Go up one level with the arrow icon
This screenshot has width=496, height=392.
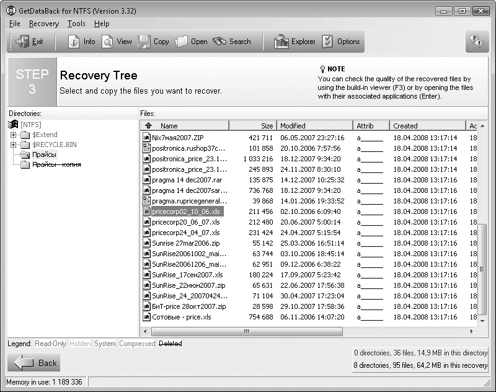pos(149,125)
